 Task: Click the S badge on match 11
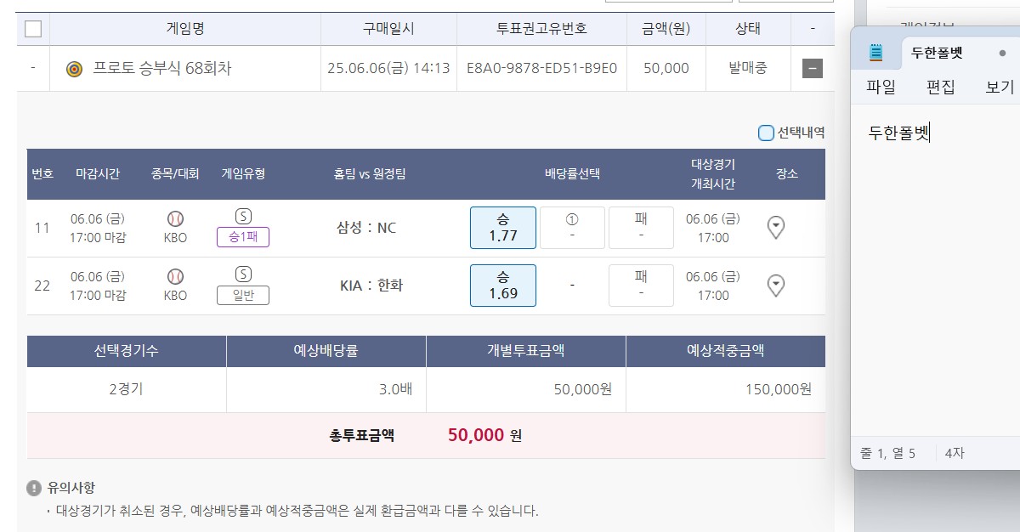tap(243, 217)
